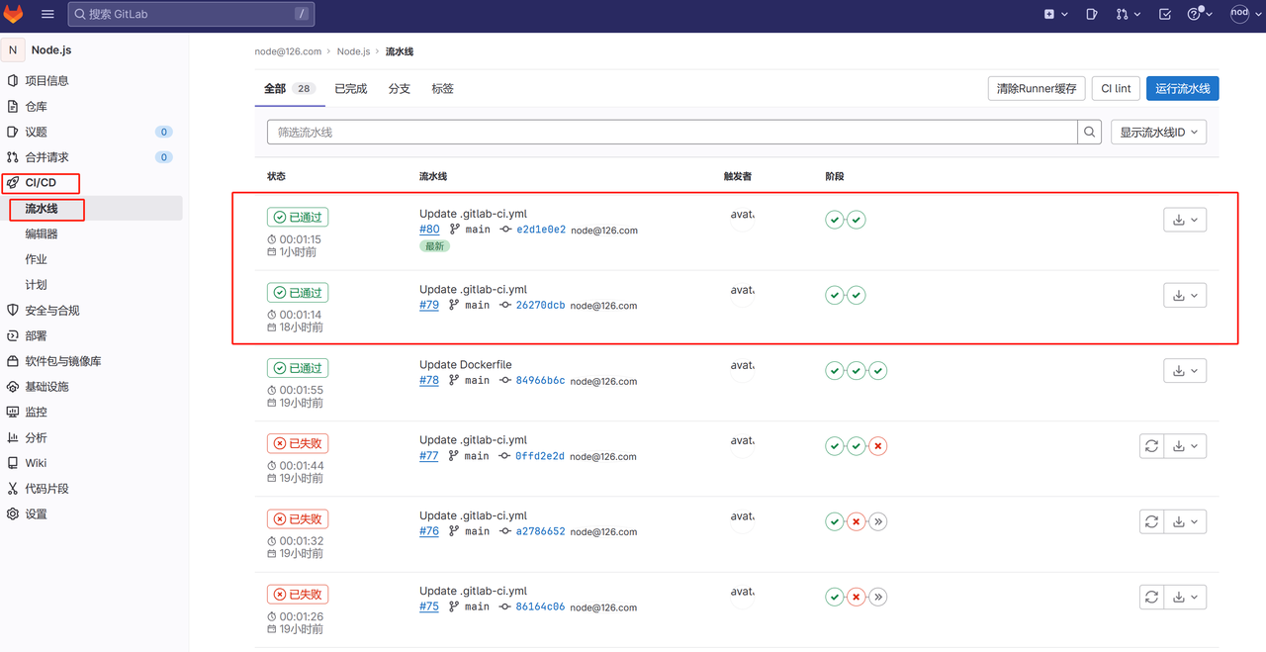Click the GitLab fox logo
The image size is (1266, 652).
15,15
